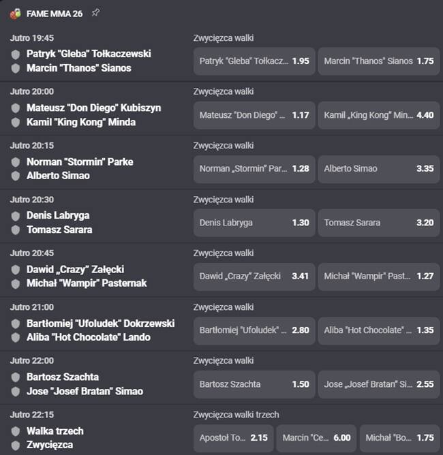
Task: Pick Bartosz Szachta at odds 1.50
Action: tap(254, 384)
